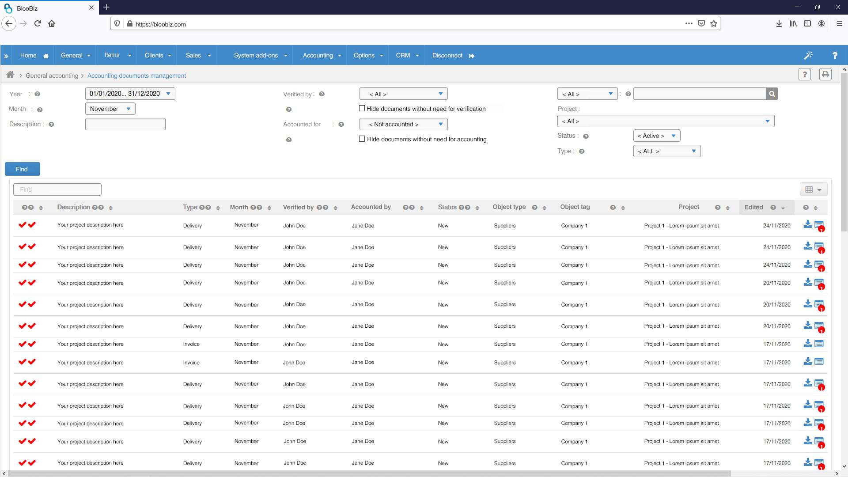Open the Accounting documents management breadcrumb link
The width and height of the screenshot is (848, 477).
tap(136, 76)
